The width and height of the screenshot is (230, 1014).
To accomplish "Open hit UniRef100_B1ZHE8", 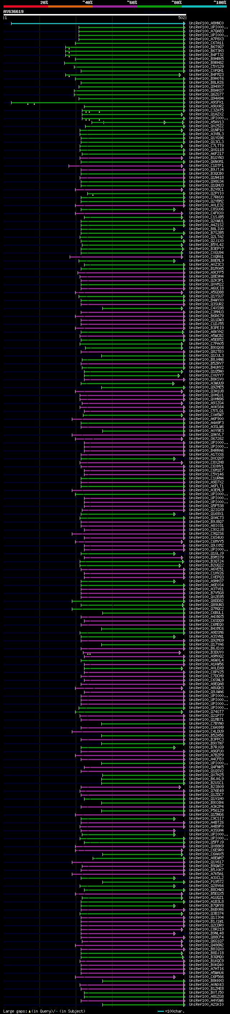I will point(206,988).
